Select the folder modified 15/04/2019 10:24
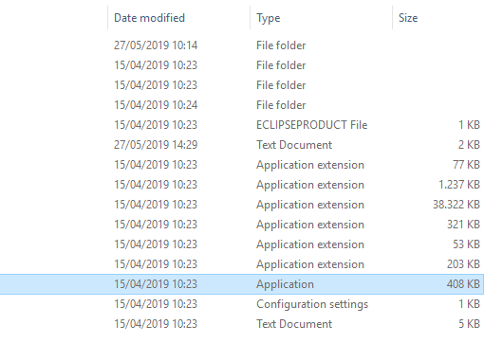 pyautogui.click(x=242, y=105)
